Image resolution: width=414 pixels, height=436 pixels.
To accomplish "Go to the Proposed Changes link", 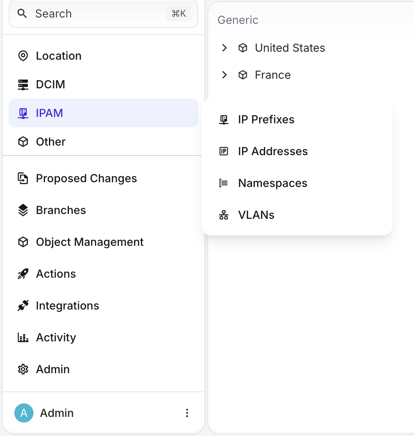I will tap(86, 179).
